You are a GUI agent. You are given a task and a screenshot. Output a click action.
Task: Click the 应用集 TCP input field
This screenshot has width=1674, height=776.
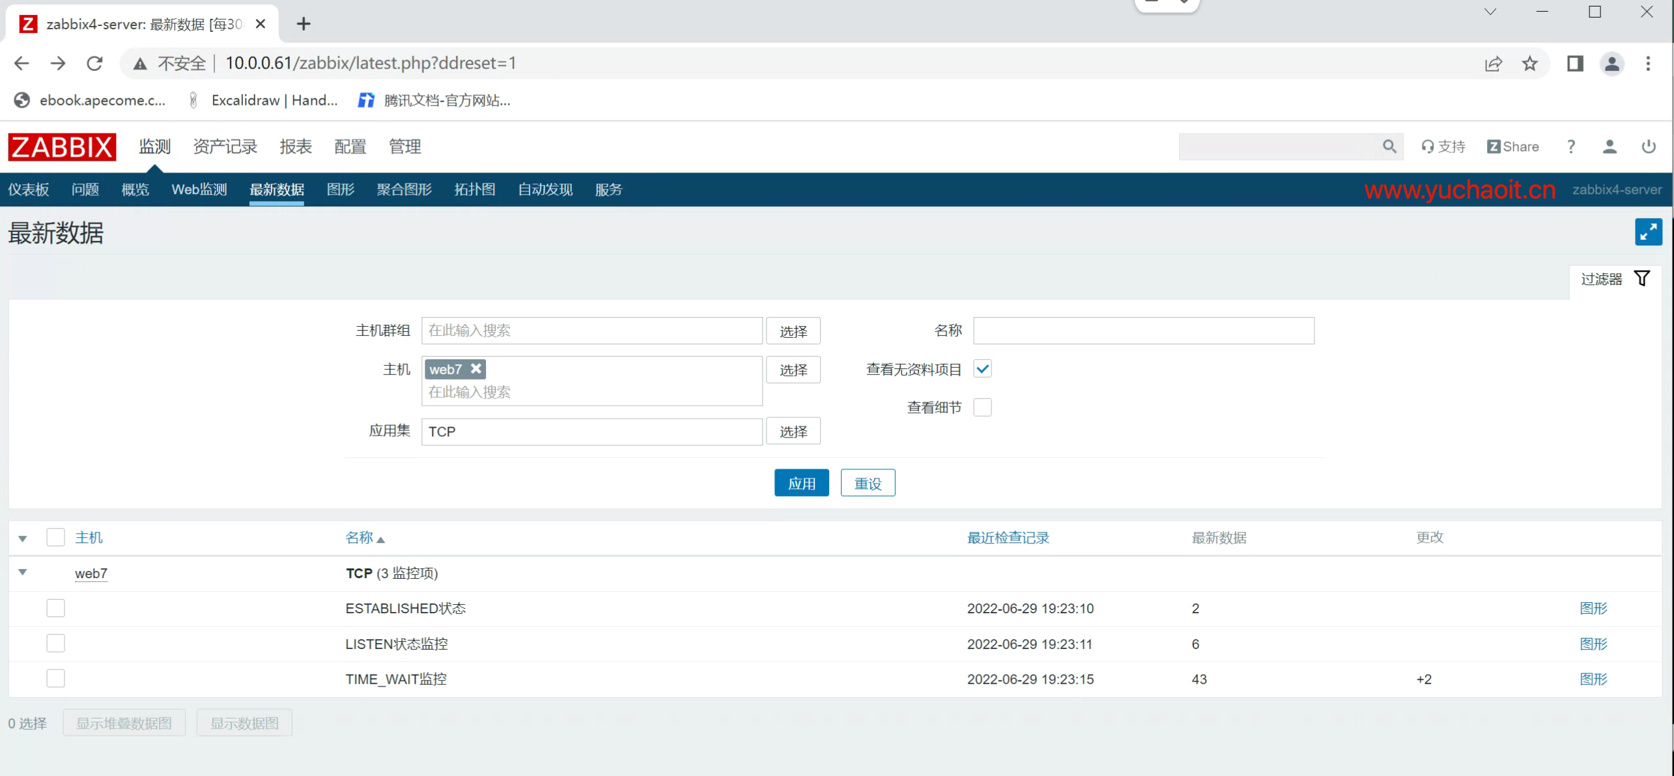591,432
